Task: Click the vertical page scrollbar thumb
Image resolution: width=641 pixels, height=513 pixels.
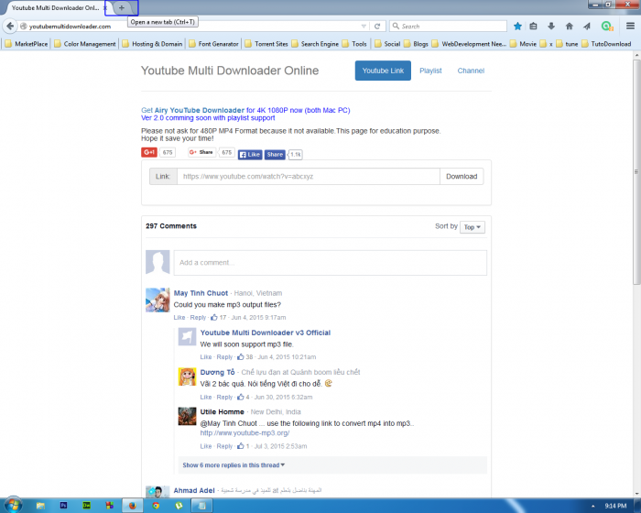Action: click(x=636, y=172)
